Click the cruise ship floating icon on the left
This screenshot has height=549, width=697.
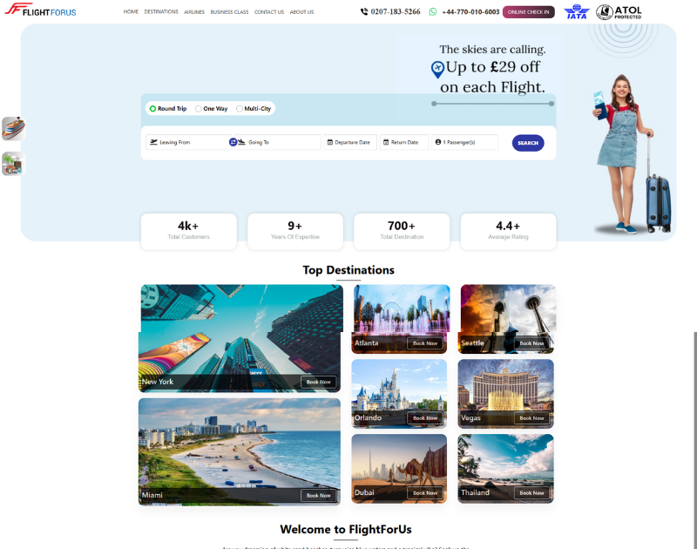[x=12, y=127]
